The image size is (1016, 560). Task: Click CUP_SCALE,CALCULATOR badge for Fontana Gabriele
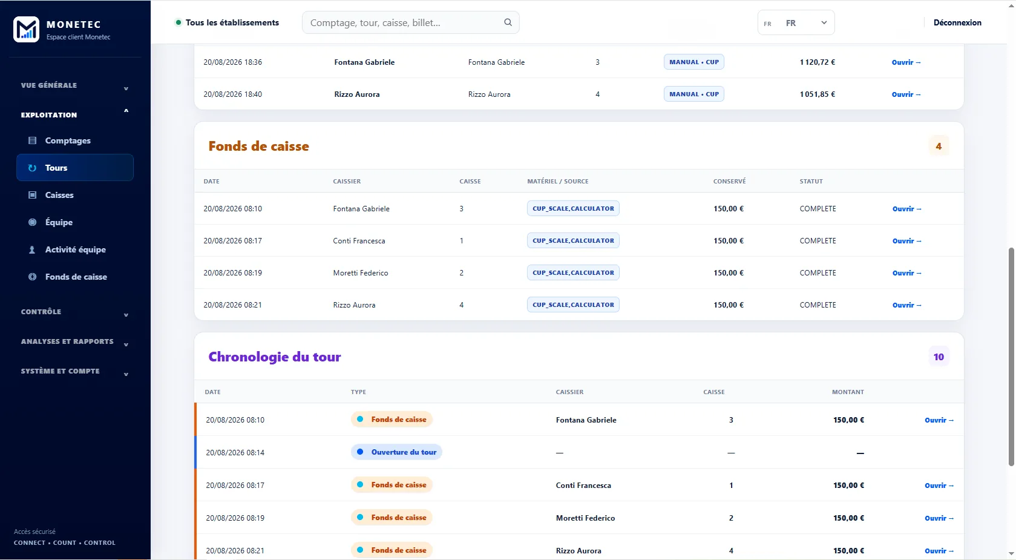(x=573, y=208)
